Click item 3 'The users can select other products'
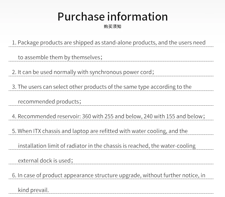Screen dimensions: 225x197 click(x=102, y=87)
